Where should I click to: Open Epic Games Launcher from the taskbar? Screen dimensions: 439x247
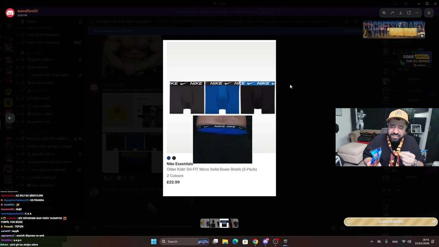click(x=285, y=242)
